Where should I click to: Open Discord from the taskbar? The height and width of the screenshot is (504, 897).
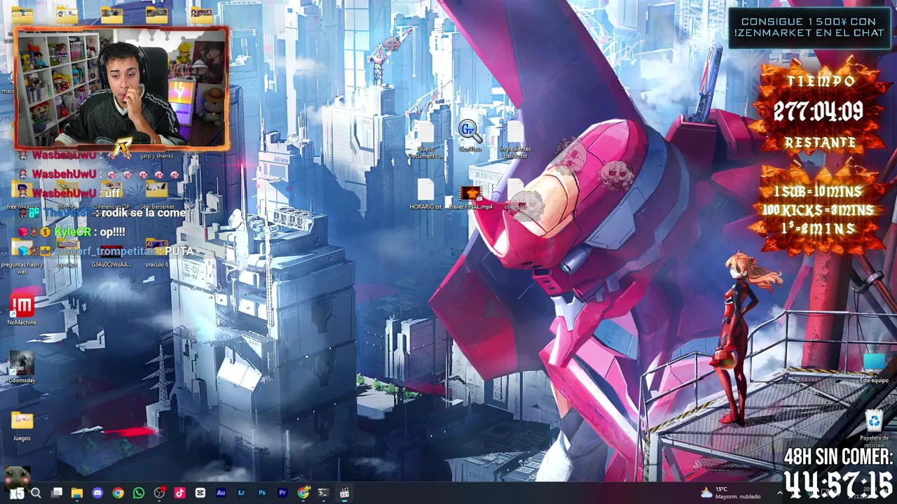[x=97, y=493]
